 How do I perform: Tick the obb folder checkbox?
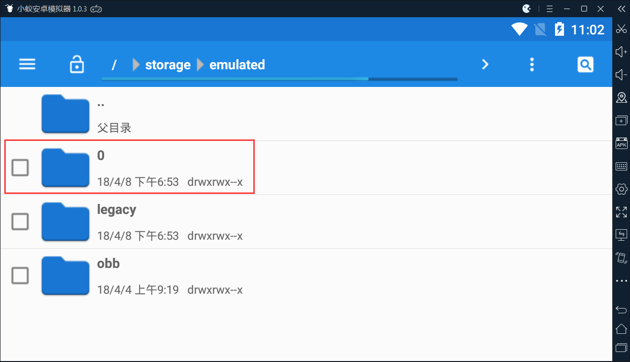[20, 276]
